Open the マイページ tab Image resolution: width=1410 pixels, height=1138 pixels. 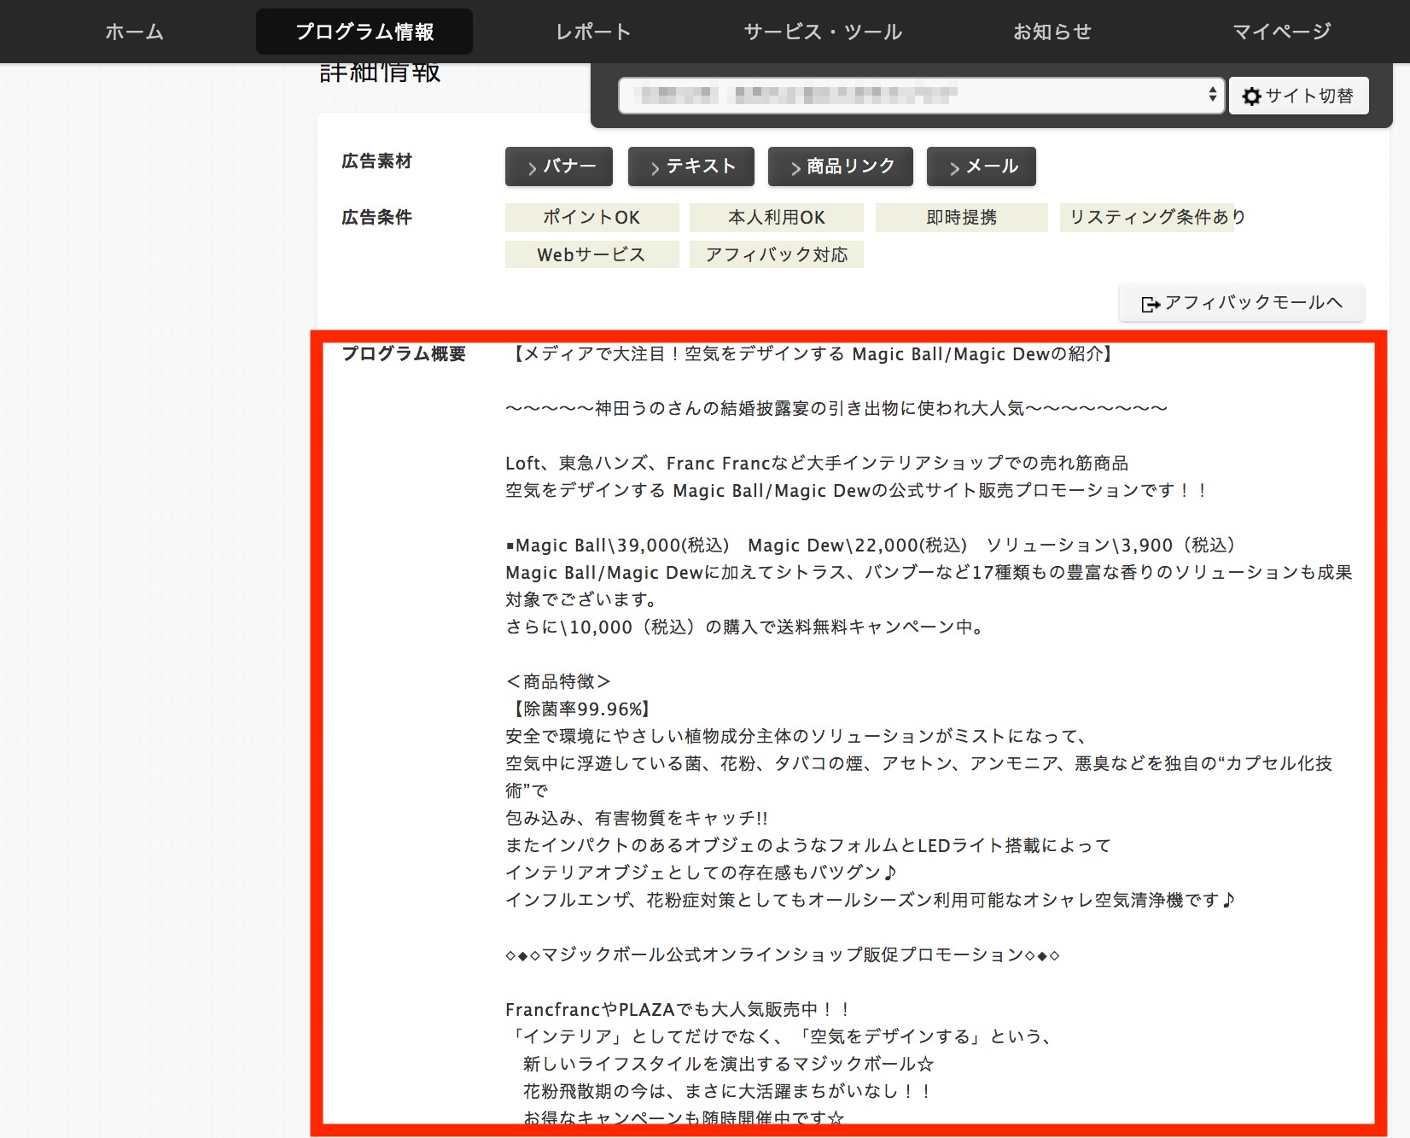(1282, 32)
